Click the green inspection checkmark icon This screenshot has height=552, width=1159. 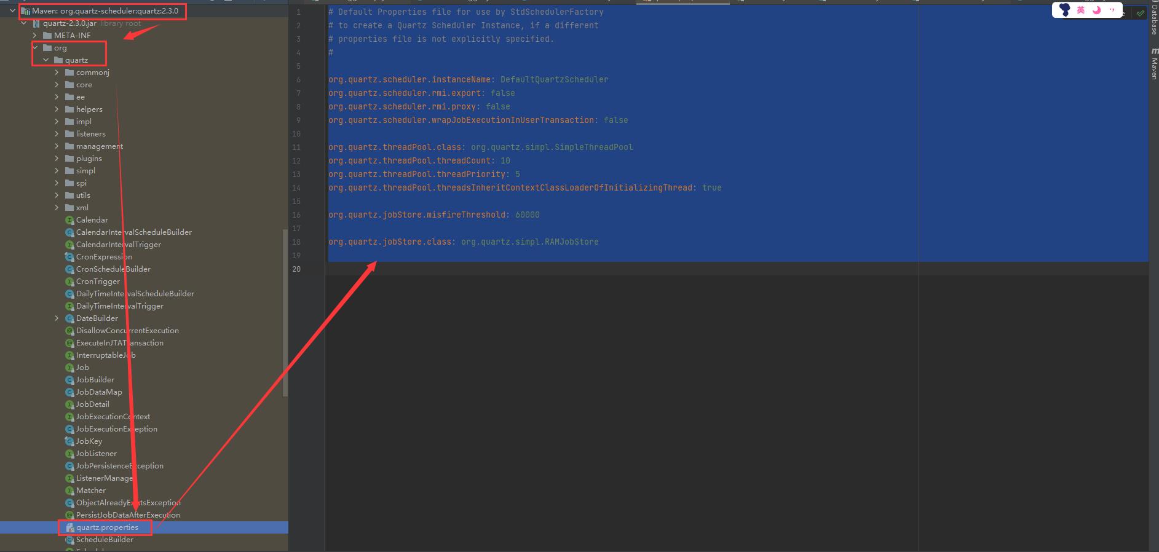tap(1141, 13)
